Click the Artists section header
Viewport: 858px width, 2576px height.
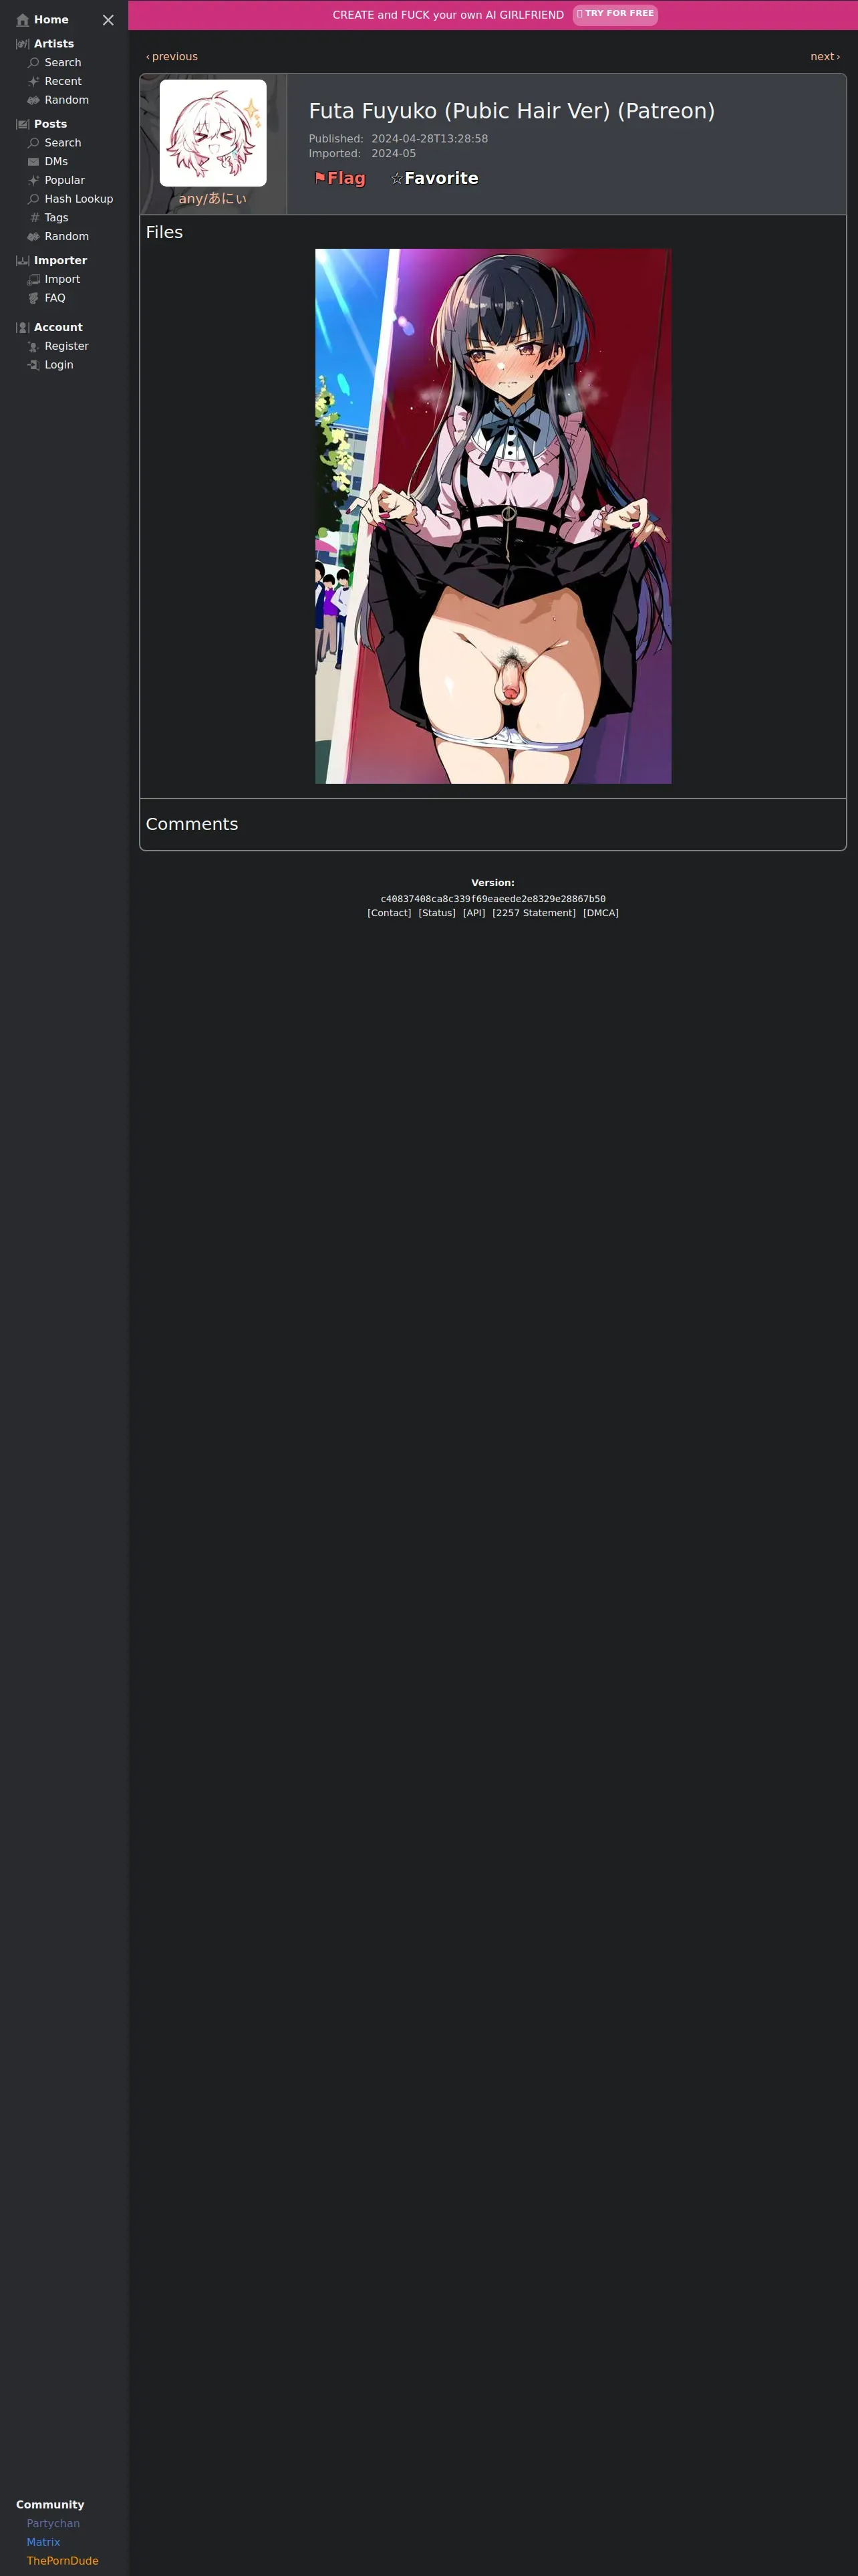(53, 44)
